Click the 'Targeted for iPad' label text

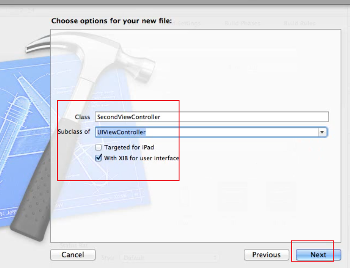click(129, 147)
